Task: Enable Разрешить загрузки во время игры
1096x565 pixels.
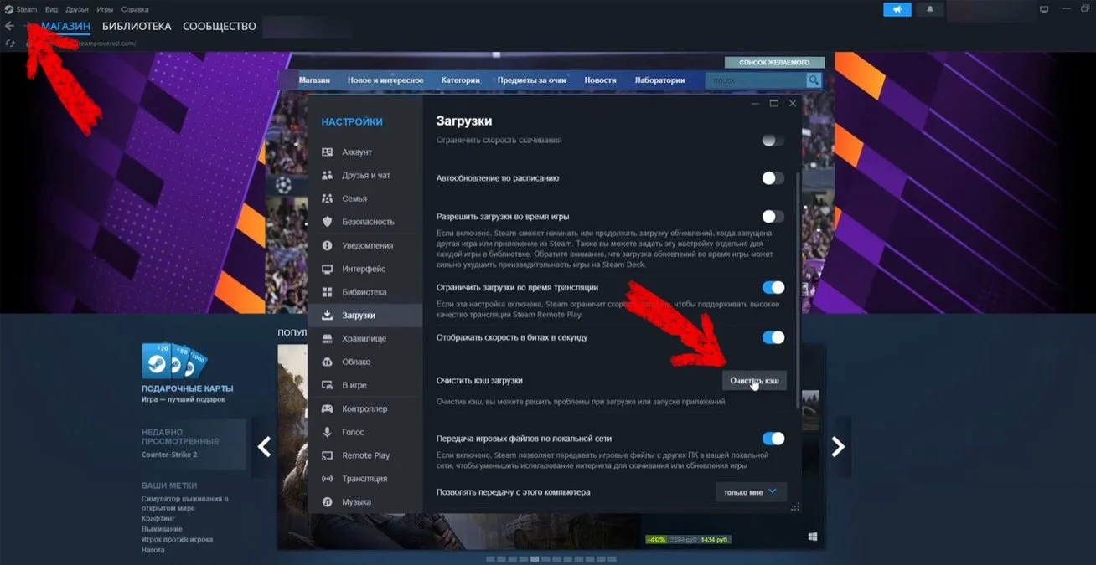Action: coord(773,217)
